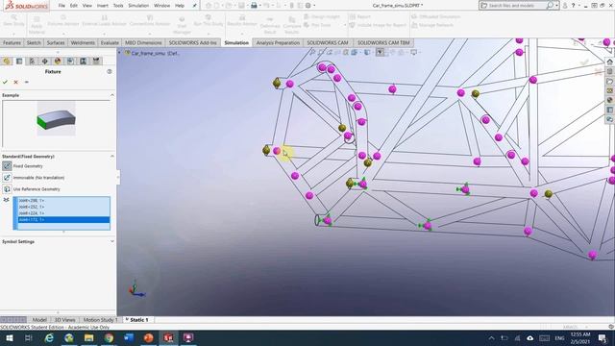Open the DisplayManager tab icon
This screenshot has width=615, height=346.
click(58, 61)
